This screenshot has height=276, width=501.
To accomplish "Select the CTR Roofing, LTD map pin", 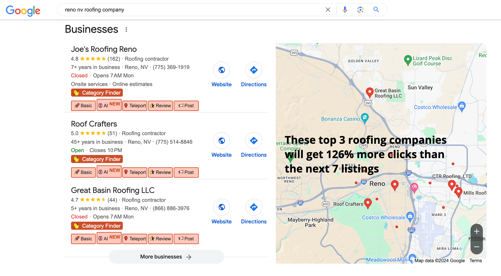I will pyautogui.click(x=452, y=185).
